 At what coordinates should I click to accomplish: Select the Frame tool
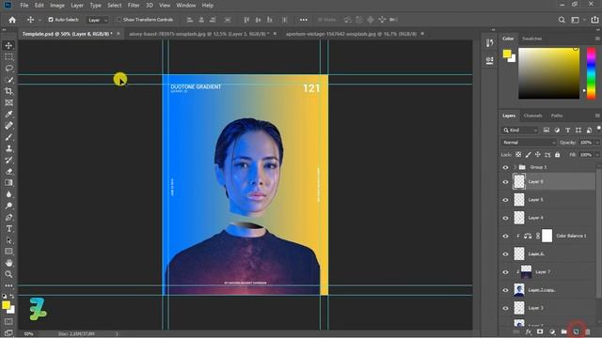click(x=8, y=102)
